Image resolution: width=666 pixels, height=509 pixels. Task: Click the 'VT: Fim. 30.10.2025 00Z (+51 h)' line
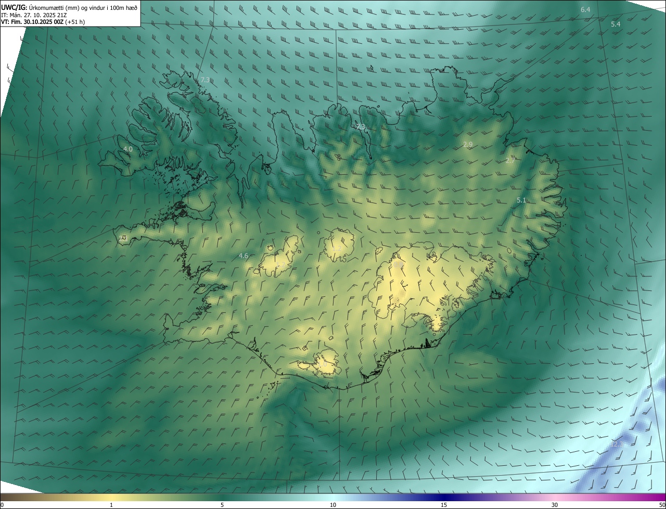coord(43,22)
